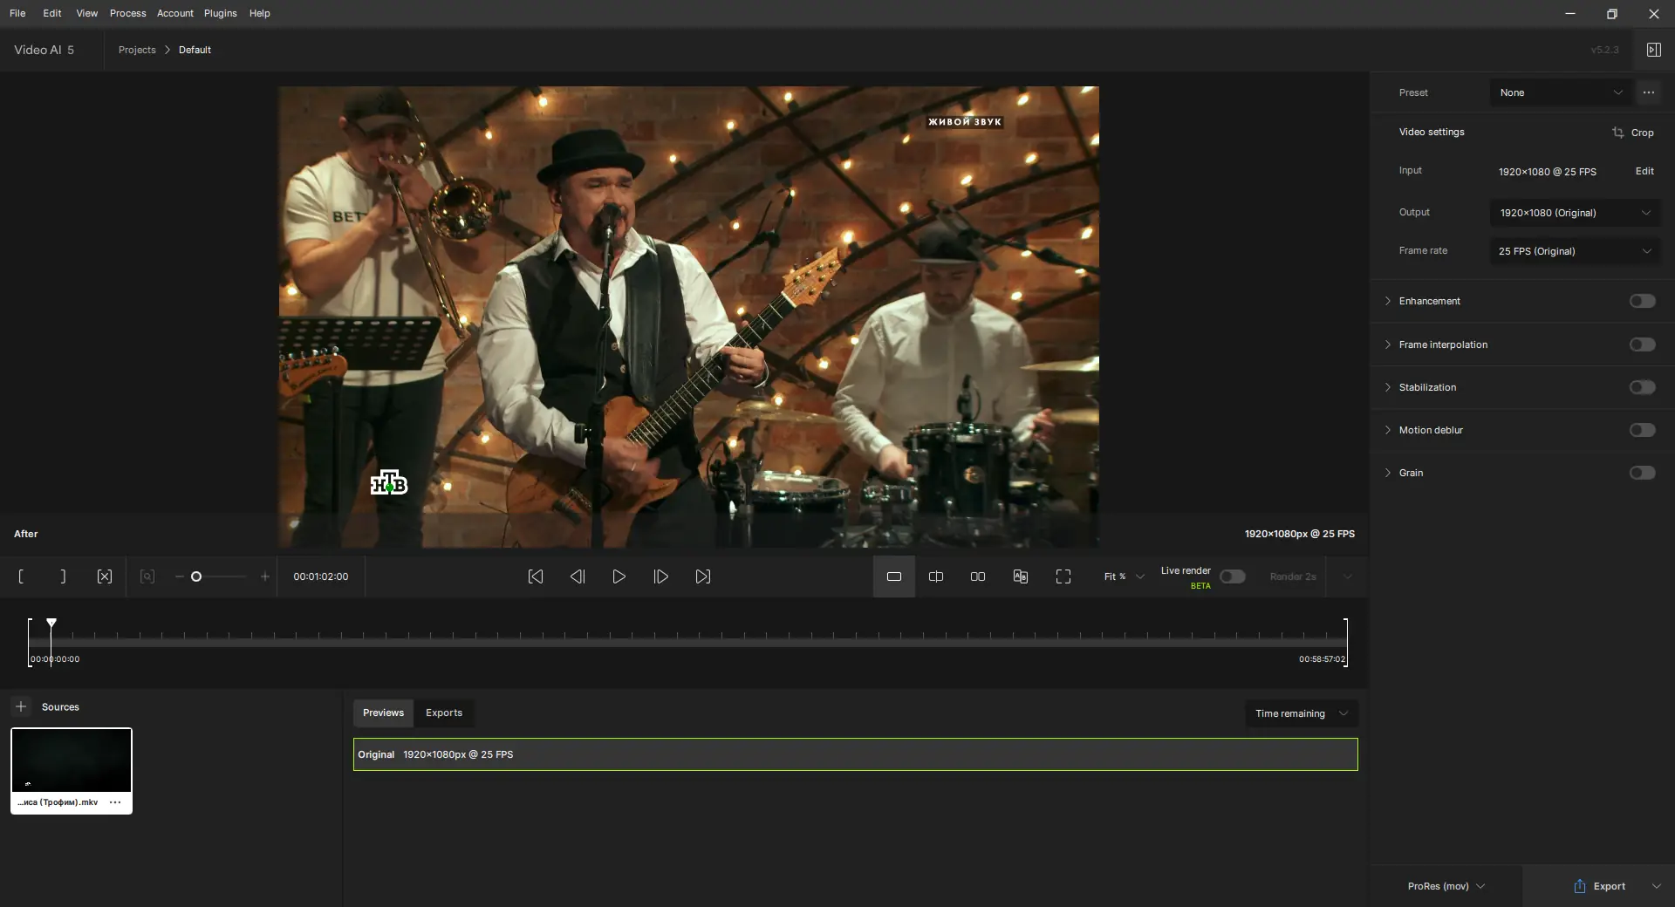Enter fullscreen preview mode
Image resolution: width=1675 pixels, height=907 pixels.
pyautogui.click(x=1063, y=576)
